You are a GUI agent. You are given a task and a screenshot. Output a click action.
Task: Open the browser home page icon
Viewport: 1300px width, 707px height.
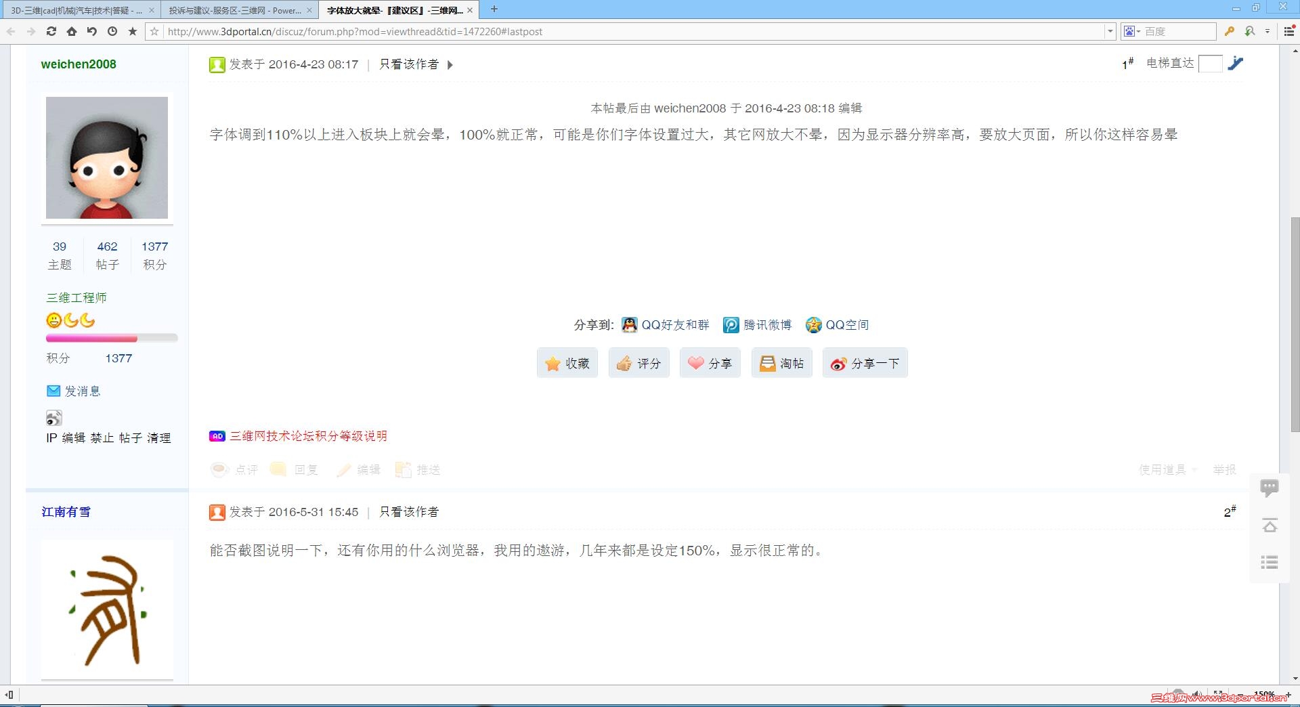coord(72,31)
